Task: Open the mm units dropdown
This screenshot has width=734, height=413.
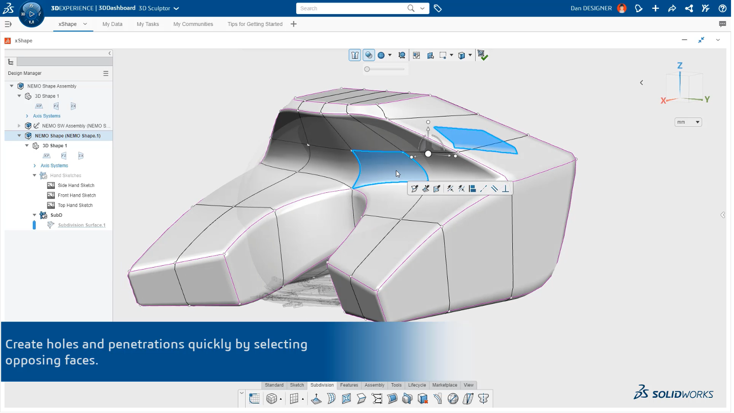Action: tap(688, 122)
